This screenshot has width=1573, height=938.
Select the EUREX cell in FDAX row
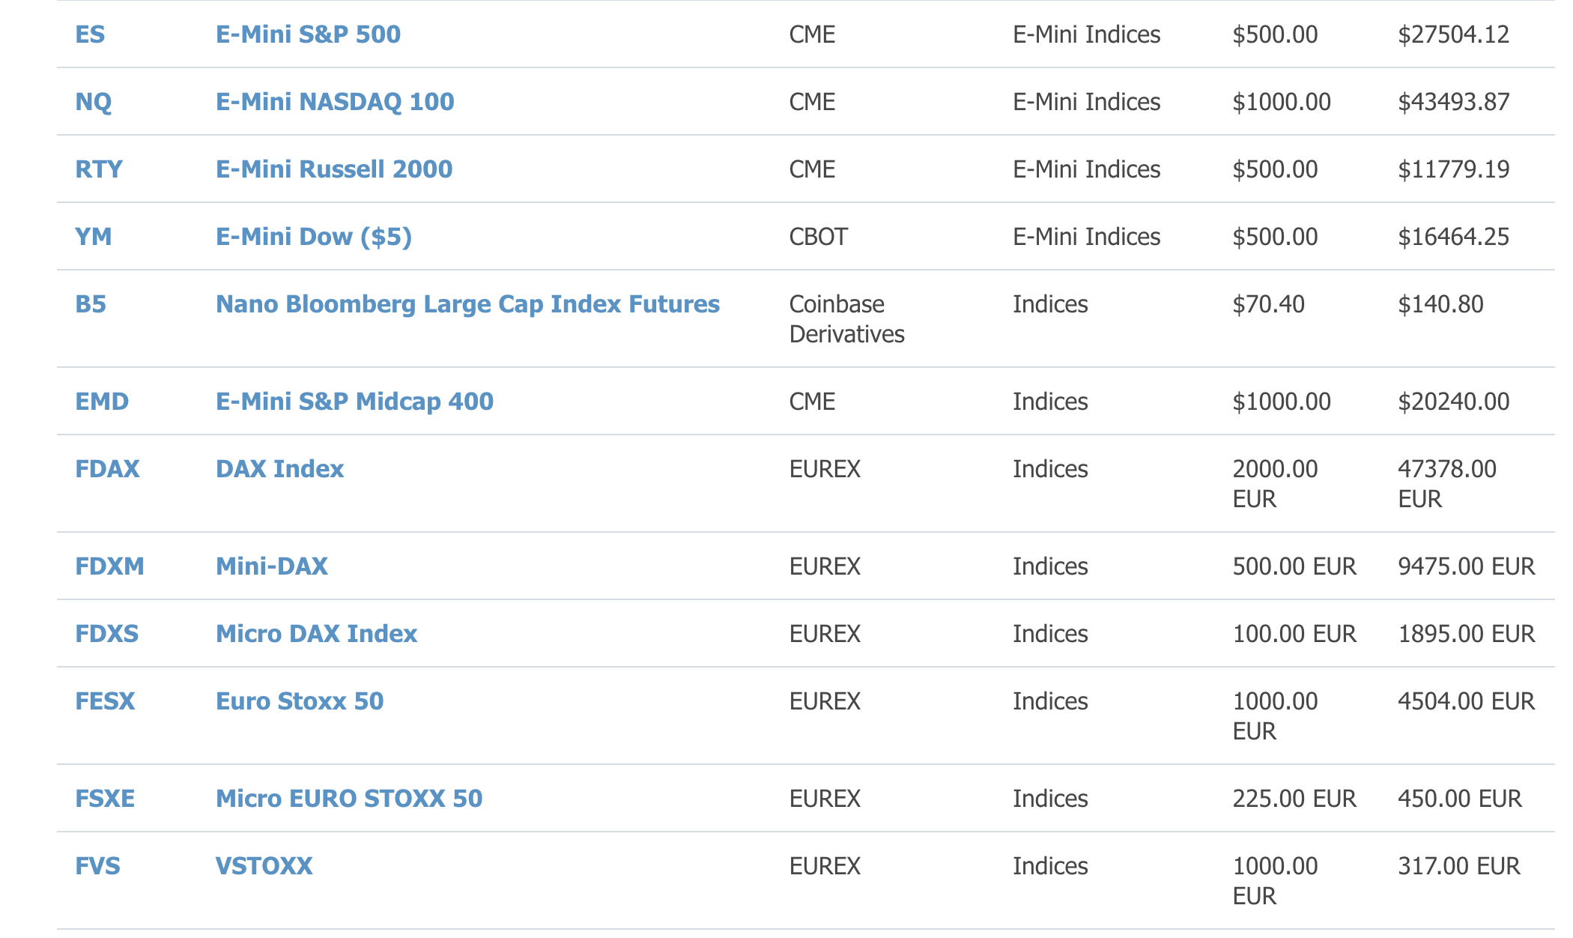825,469
